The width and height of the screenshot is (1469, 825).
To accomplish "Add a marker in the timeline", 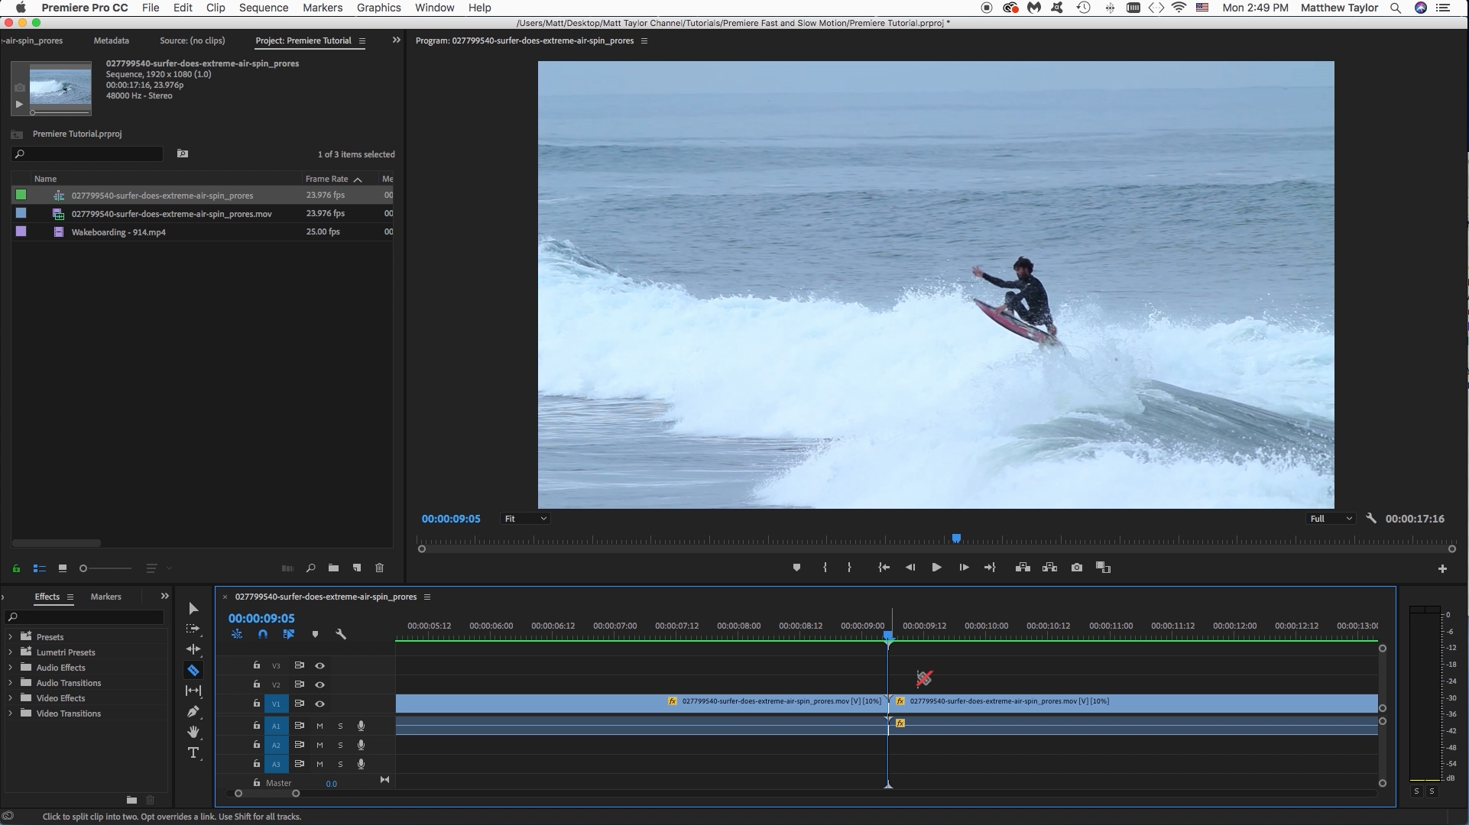I will 315,634.
